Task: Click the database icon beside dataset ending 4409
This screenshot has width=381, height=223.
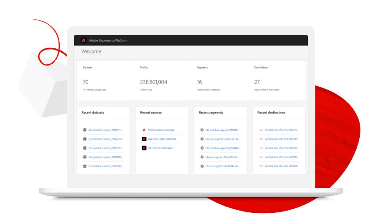Action: (x=85, y=139)
